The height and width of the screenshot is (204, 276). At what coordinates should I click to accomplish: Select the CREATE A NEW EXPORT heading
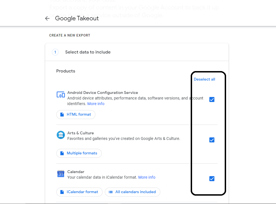tap(69, 35)
